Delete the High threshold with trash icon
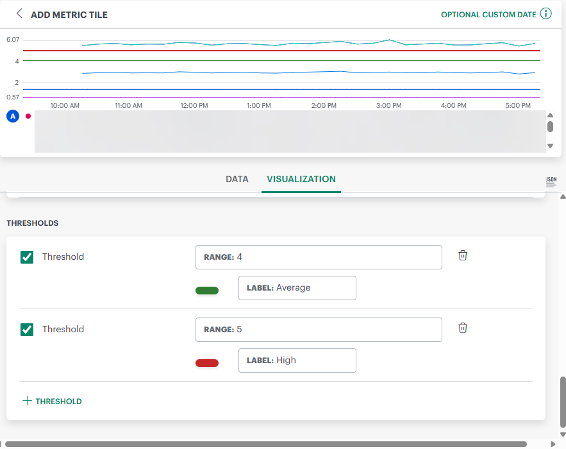Viewport: 566px width, 449px height. pos(463,328)
